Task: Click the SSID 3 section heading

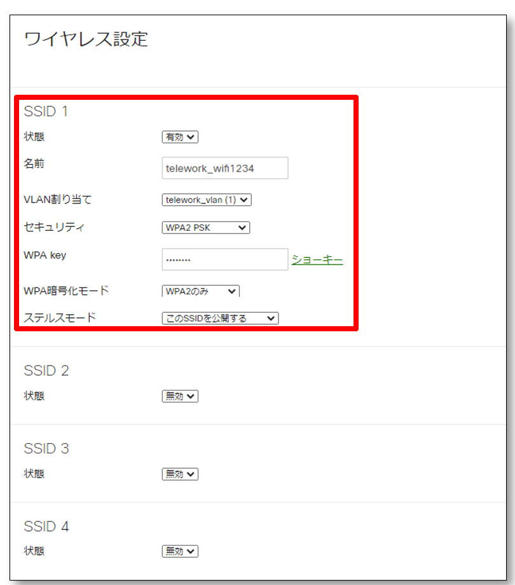Action: 46,448
